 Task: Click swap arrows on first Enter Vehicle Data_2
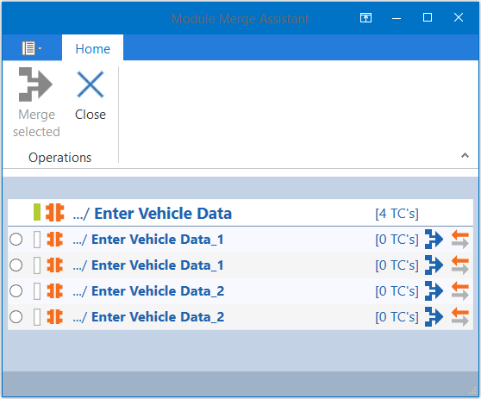coord(459,291)
